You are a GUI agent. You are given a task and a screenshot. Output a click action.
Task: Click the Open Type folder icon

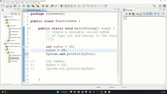point(52,6)
